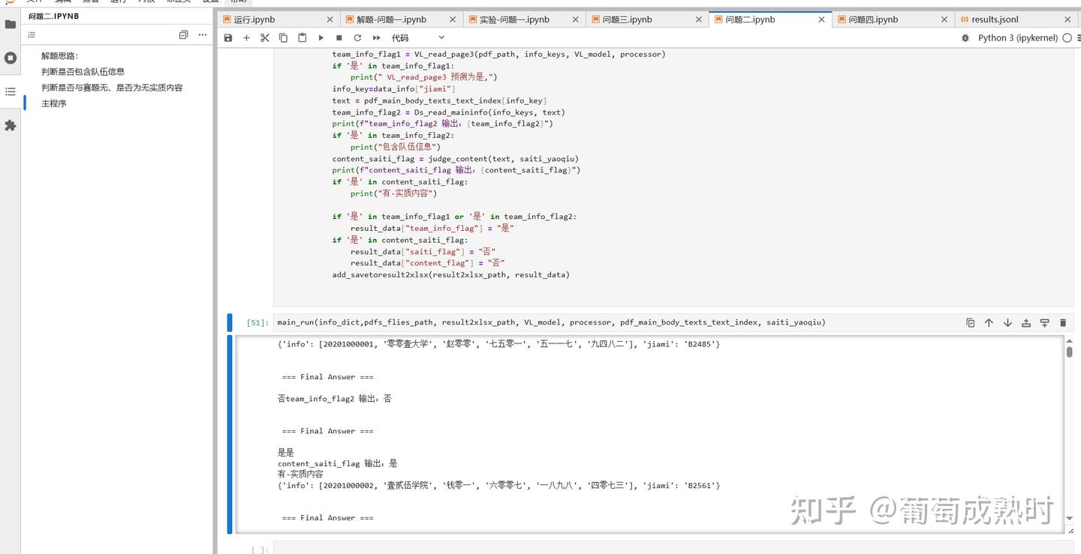The image size is (1081, 554).
Task: Switch to the 运行.ipynb tab
Action: [x=279, y=19]
